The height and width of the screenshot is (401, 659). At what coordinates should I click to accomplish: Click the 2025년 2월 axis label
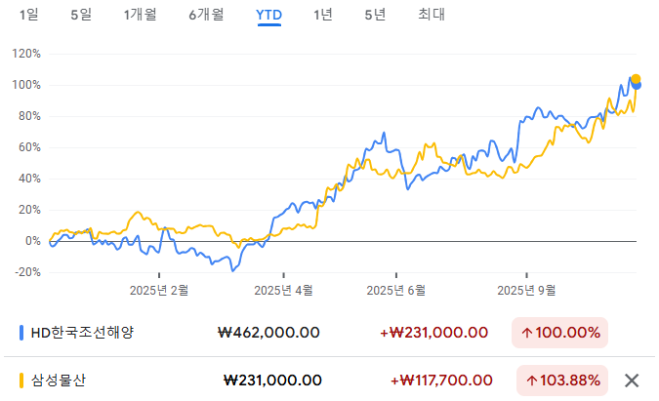click(x=159, y=290)
